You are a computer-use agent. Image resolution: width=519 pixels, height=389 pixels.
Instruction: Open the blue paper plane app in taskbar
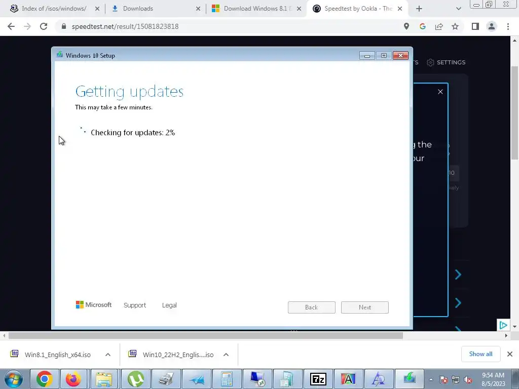click(196, 379)
